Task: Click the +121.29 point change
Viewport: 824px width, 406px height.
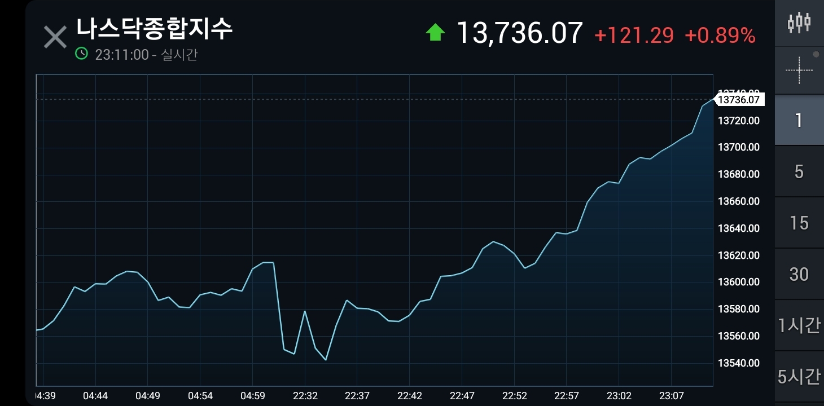Action: pos(634,36)
